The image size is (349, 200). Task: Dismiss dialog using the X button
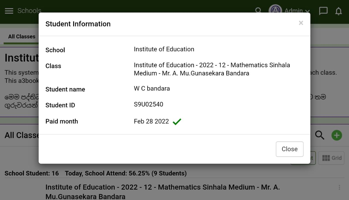click(301, 23)
